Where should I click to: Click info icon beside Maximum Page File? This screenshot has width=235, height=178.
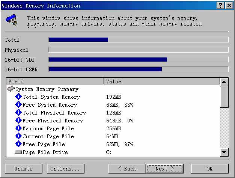click(18, 128)
